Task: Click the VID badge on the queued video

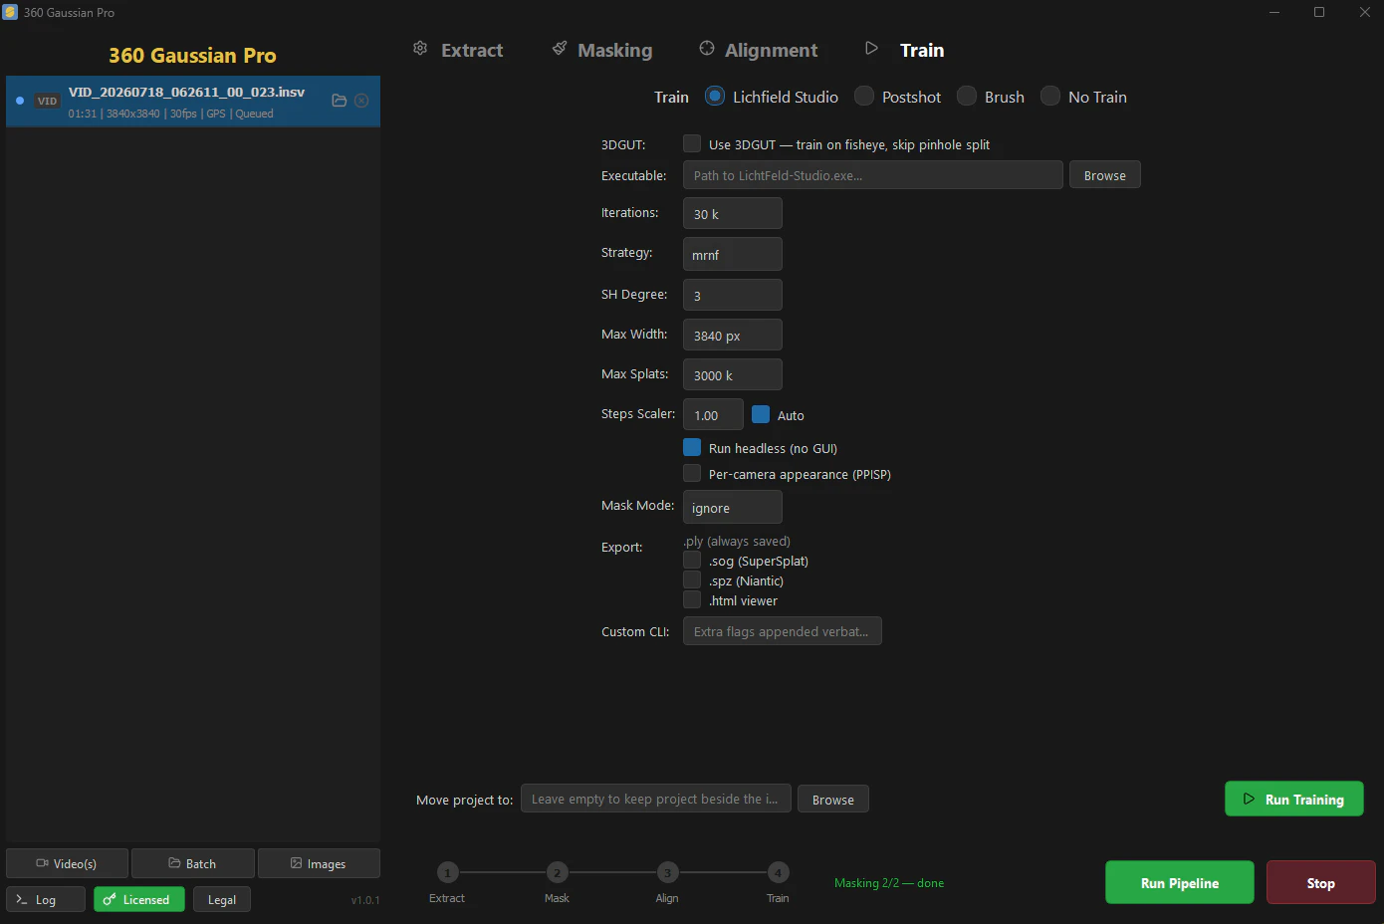Action: [x=47, y=101]
